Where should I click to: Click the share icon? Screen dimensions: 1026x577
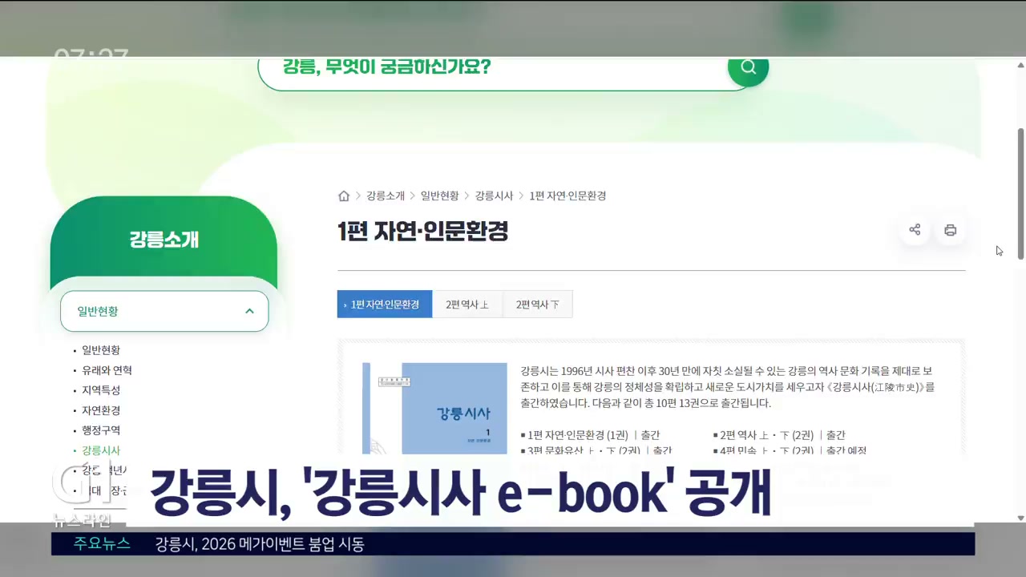point(915,230)
